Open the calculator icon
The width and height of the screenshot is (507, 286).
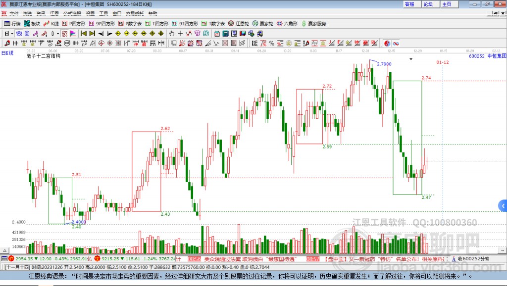(x=226, y=34)
